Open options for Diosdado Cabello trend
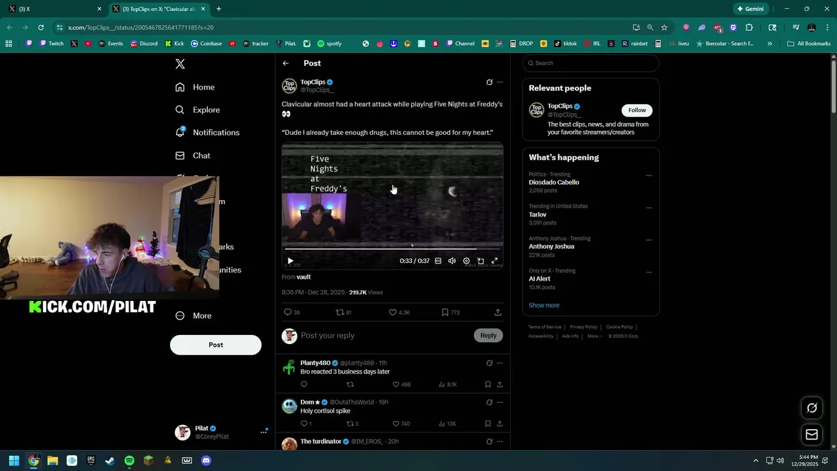837x471 pixels. pyautogui.click(x=649, y=175)
